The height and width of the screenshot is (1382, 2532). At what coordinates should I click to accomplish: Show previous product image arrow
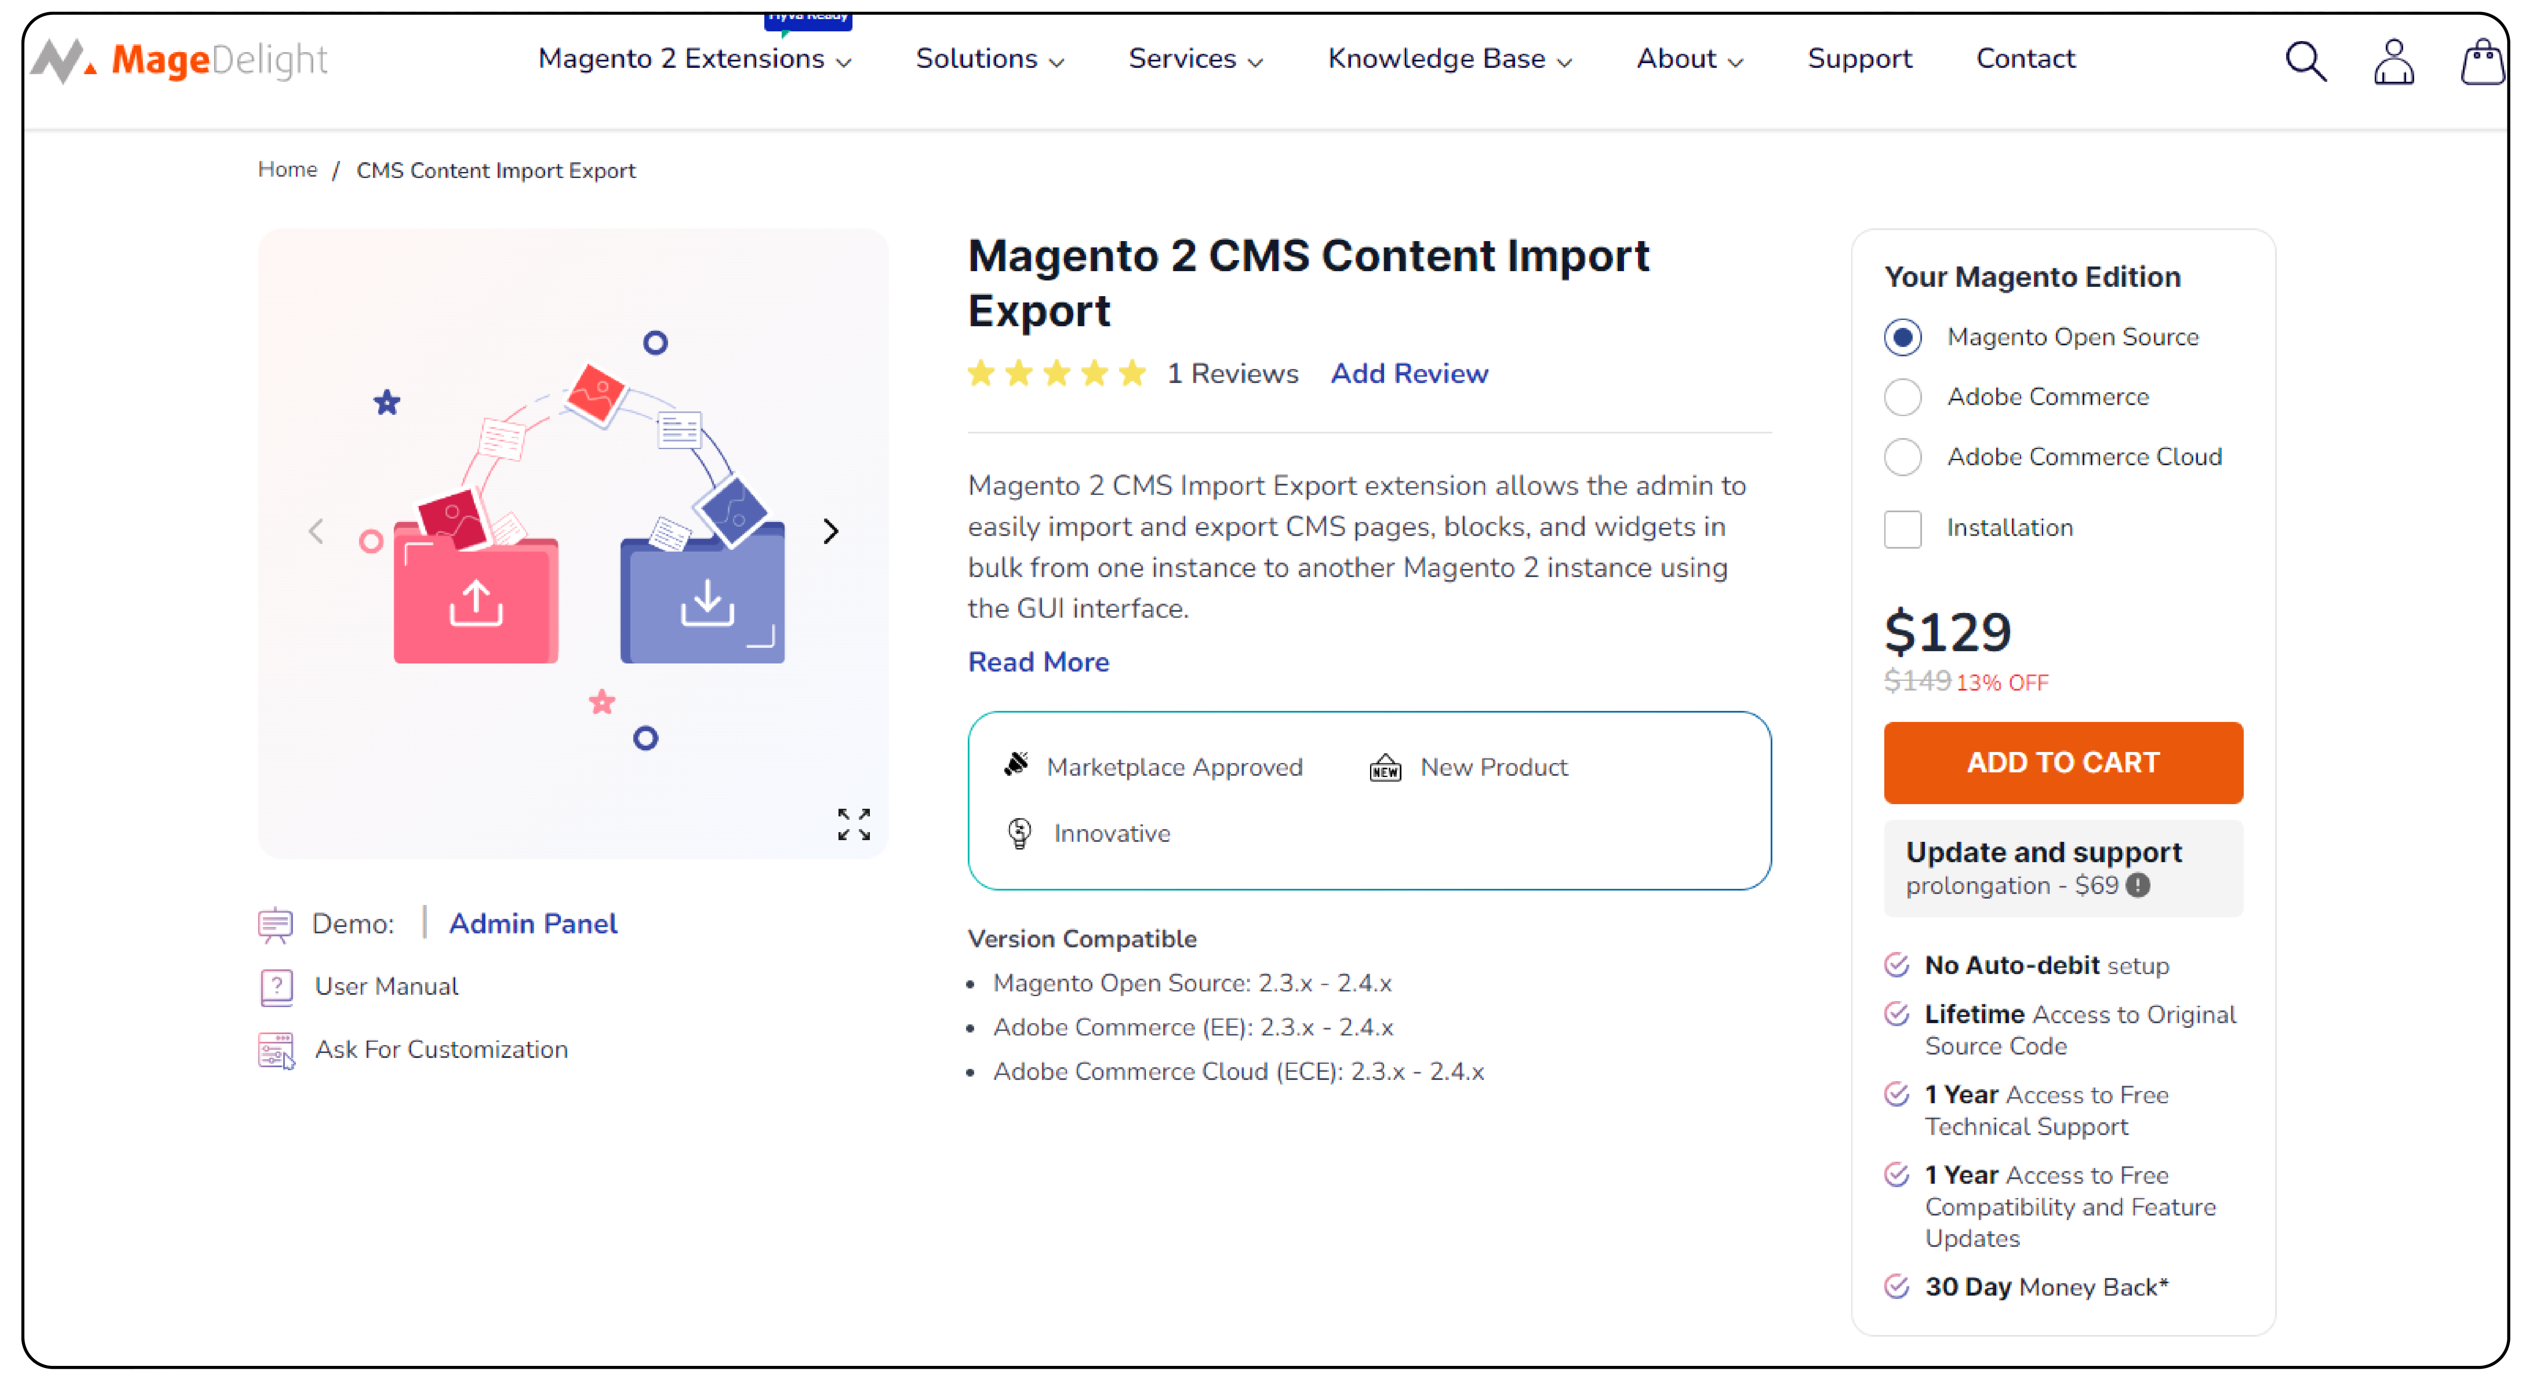[x=315, y=531]
